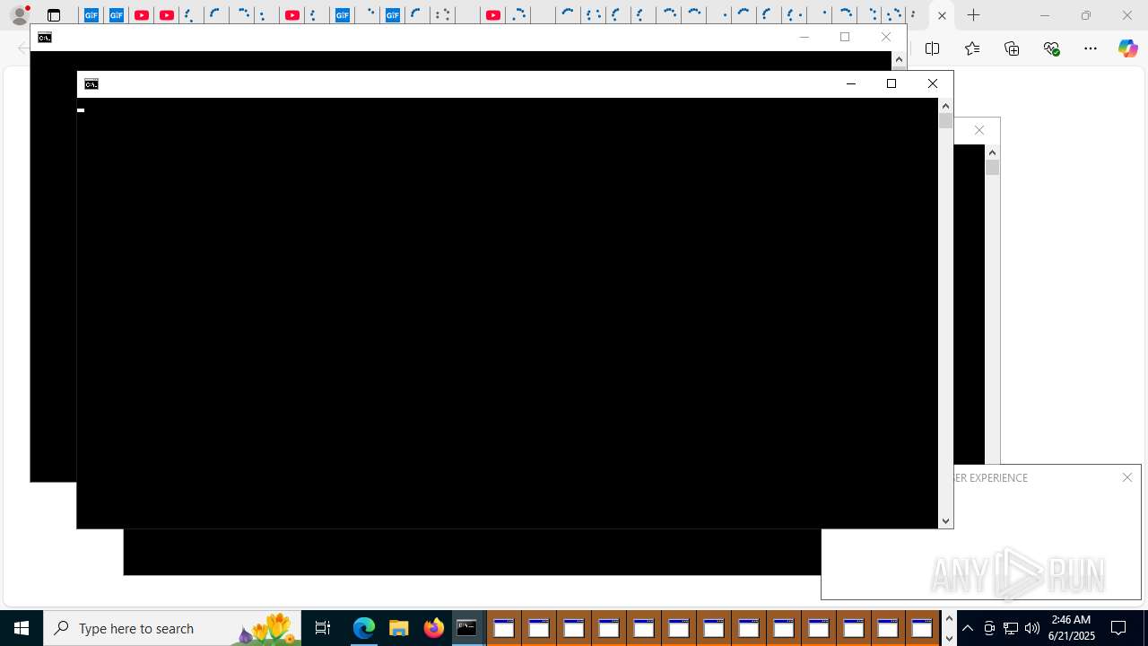This screenshot has width=1148, height=646.
Task: Click back console scrollbar up arrow
Action: 899,59
